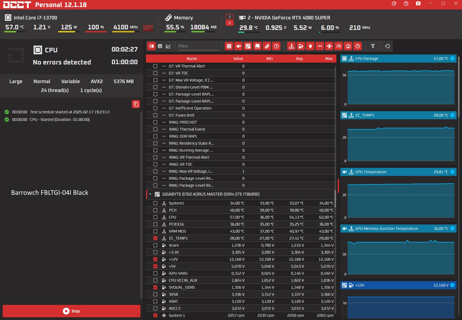The height and width of the screenshot is (320, 462).
Task: Select GPU 2 in the GPU selector
Action: coord(230,23)
